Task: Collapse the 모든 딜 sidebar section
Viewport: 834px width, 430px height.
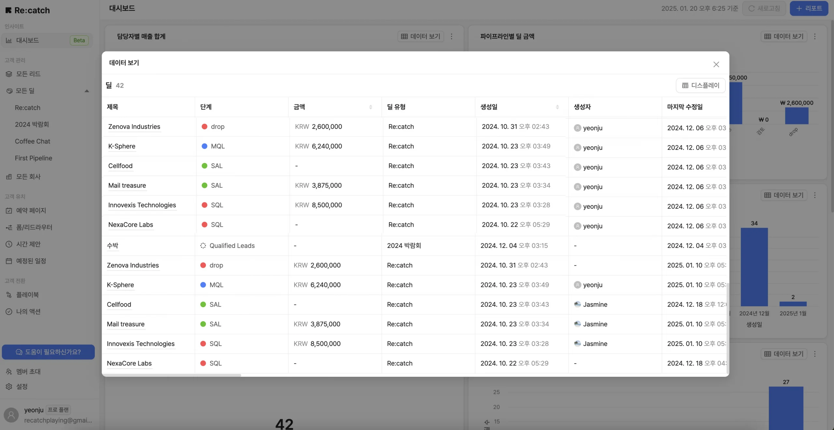Action: tap(87, 91)
